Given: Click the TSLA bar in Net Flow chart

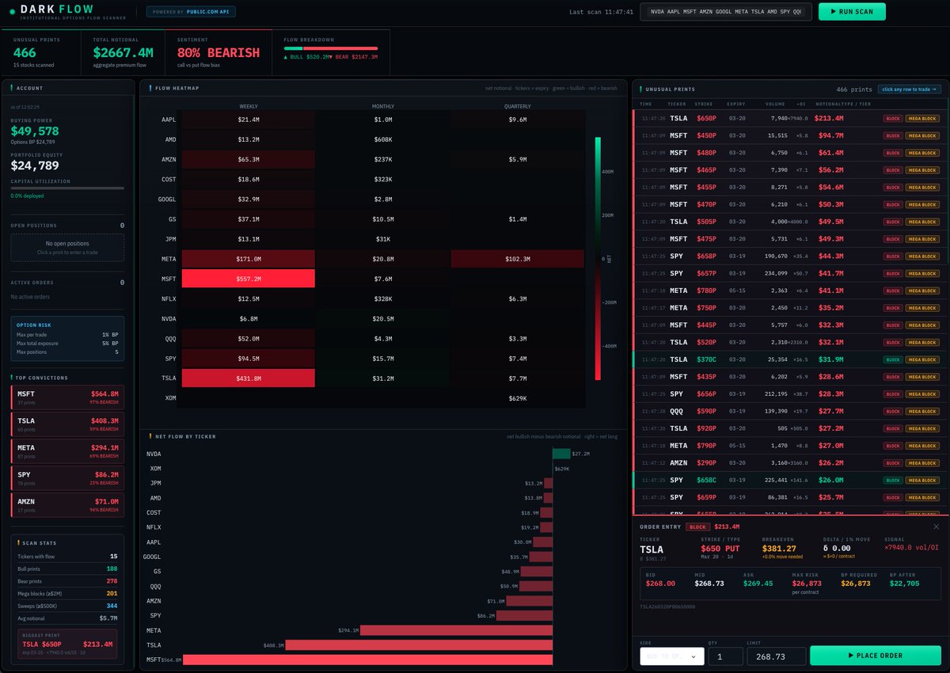Looking at the screenshot, I should pos(419,645).
